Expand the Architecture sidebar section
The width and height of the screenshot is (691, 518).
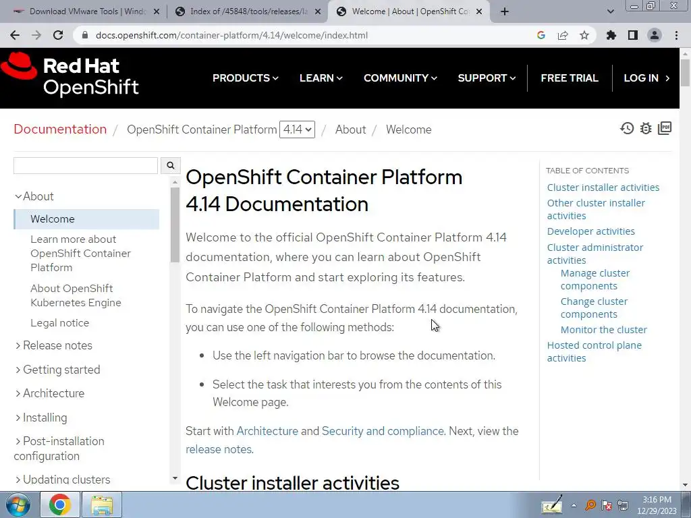pos(50,393)
